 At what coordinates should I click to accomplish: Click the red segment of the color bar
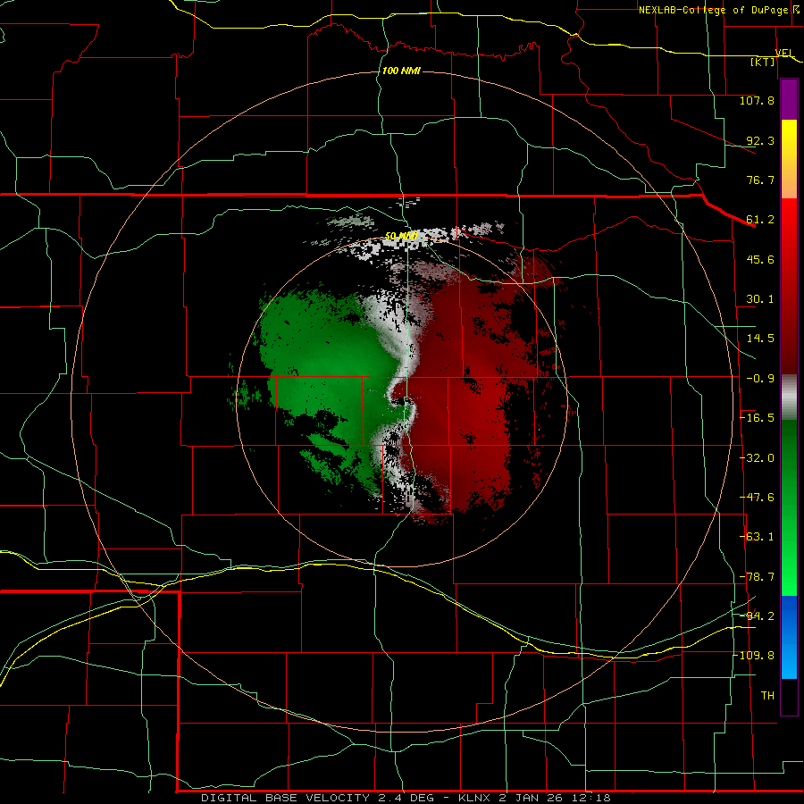coord(789,286)
